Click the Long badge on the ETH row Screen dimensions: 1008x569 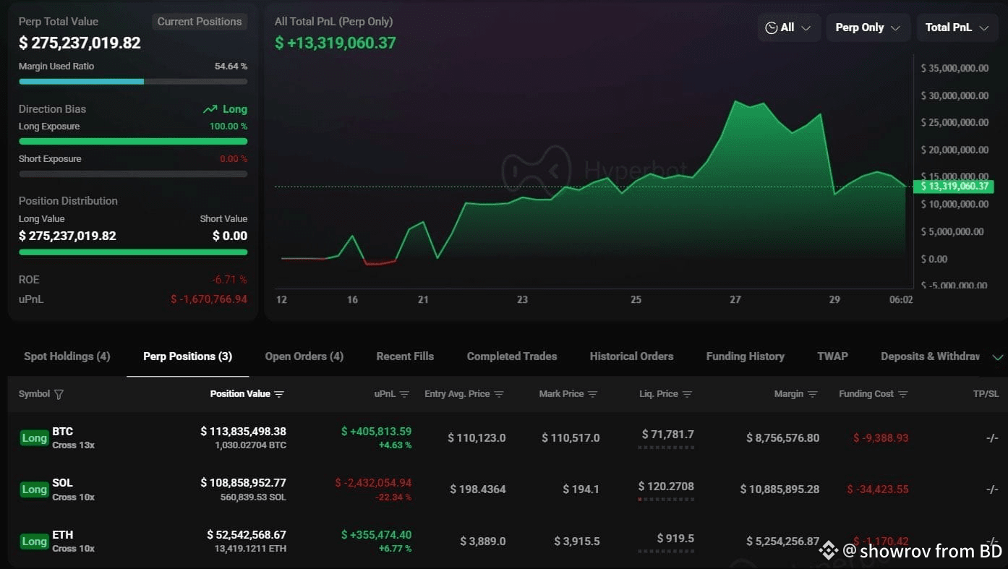34,542
